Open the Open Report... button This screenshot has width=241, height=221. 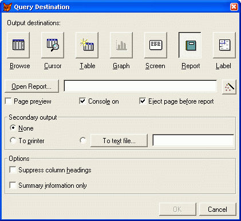31,86
